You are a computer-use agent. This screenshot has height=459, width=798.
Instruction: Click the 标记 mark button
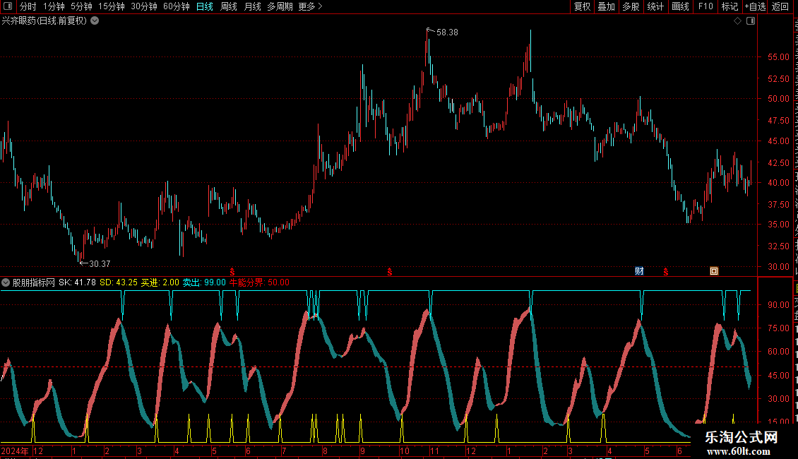tap(729, 6)
